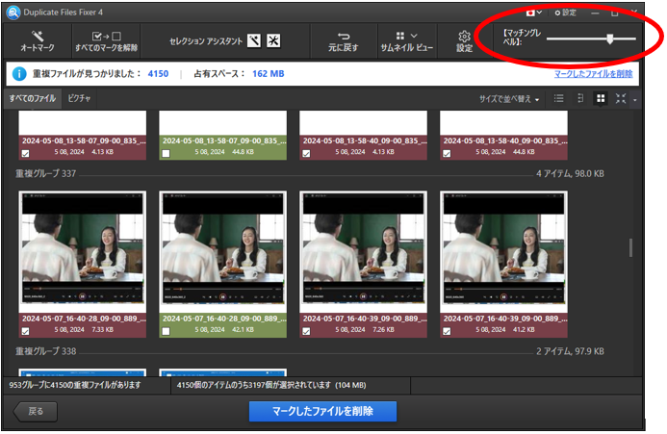Switch to the すべてのファイル tab
Screen dimensions: 667x434
[x=32, y=99]
